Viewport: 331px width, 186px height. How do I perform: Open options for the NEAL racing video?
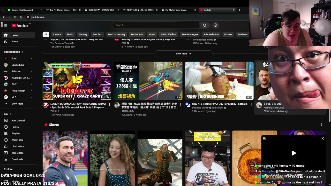click(x=180, y=104)
